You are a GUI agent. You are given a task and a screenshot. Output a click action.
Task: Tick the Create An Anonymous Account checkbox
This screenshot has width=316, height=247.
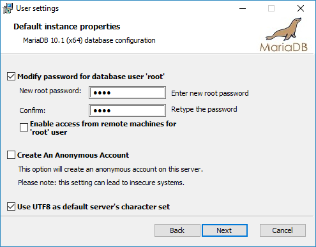coord(11,155)
